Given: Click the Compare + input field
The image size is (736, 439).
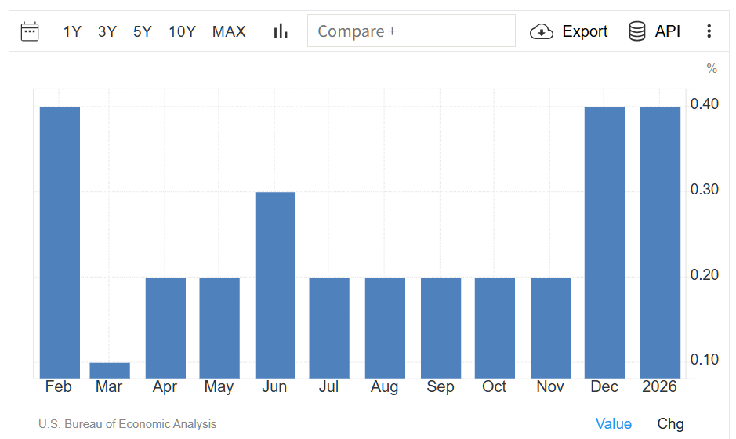Looking at the screenshot, I should [411, 31].
